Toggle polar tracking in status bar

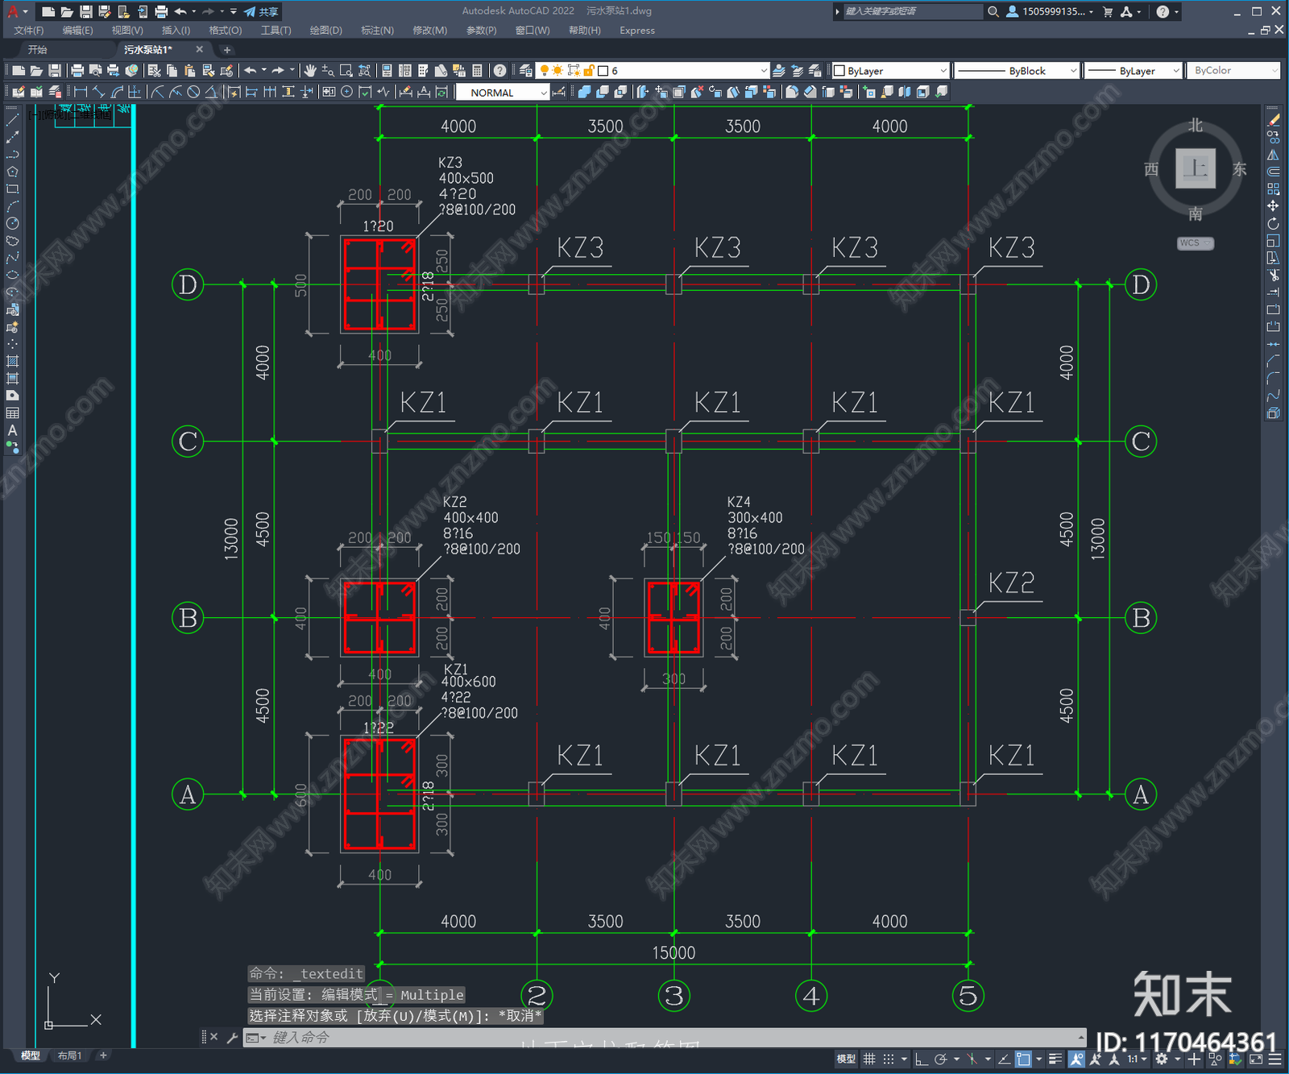coord(940,1059)
